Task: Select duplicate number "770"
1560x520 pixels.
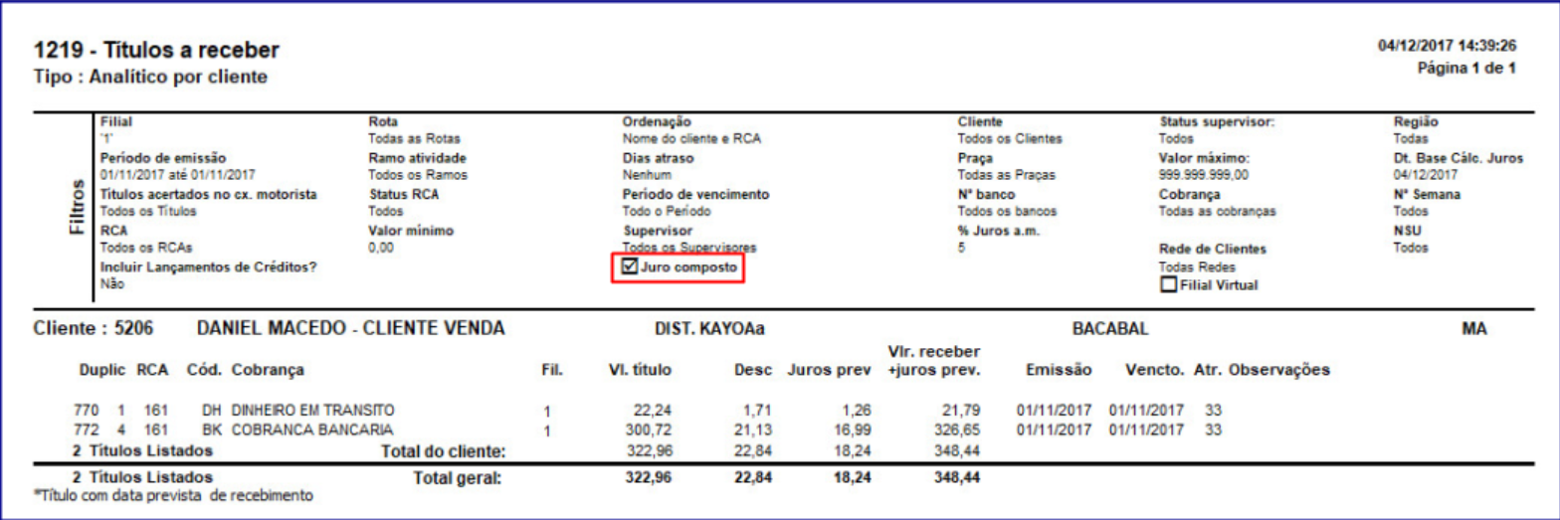Action: tap(86, 410)
